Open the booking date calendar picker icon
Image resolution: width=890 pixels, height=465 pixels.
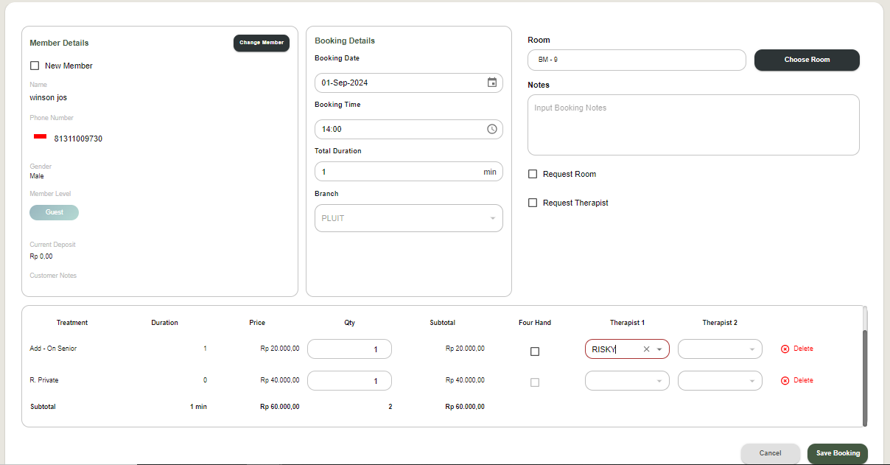pos(492,83)
